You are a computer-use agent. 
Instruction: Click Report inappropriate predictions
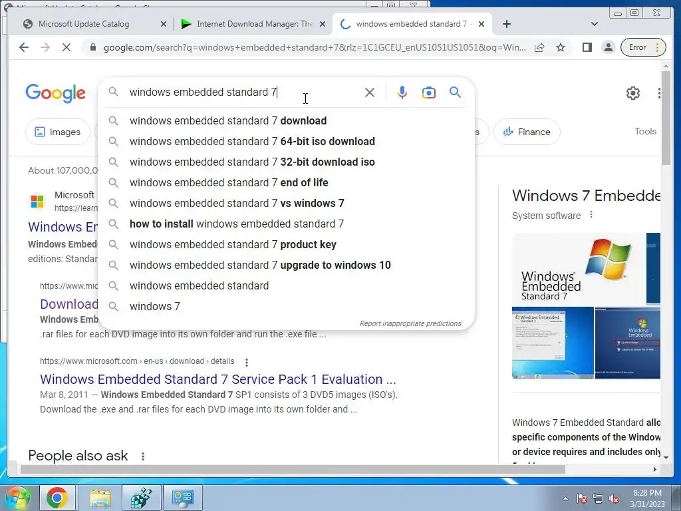[410, 324]
